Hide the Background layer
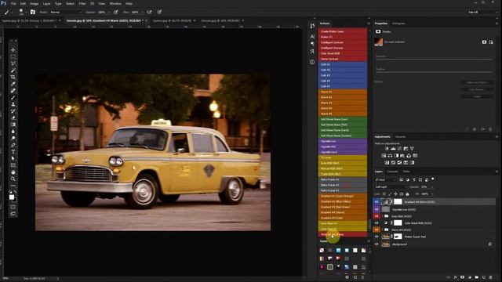This screenshot has width=502, height=282. pyautogui.click(x=376, y=244)
